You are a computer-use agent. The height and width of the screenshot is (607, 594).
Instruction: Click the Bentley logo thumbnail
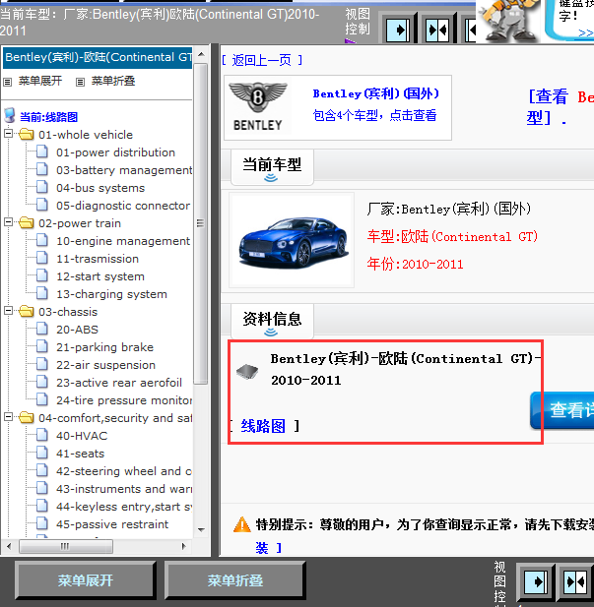point(258,107)
